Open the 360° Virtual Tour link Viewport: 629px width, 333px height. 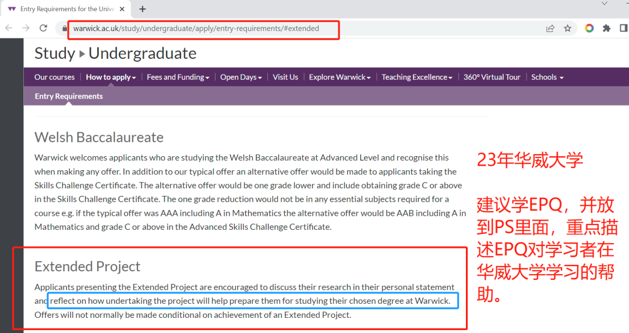click(492, 77)
